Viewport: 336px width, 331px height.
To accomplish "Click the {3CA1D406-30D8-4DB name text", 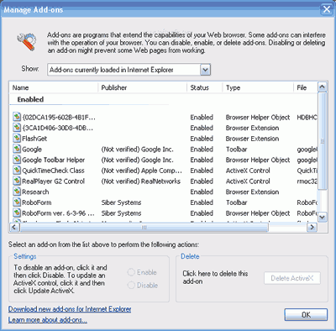I will [58, 128].
